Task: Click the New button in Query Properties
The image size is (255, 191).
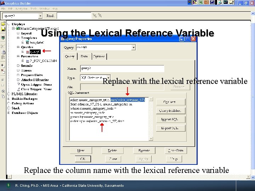Action: 81,150
